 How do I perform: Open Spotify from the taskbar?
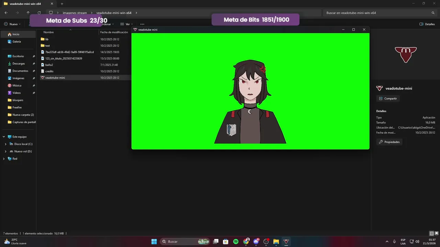(x=236, y=242)
